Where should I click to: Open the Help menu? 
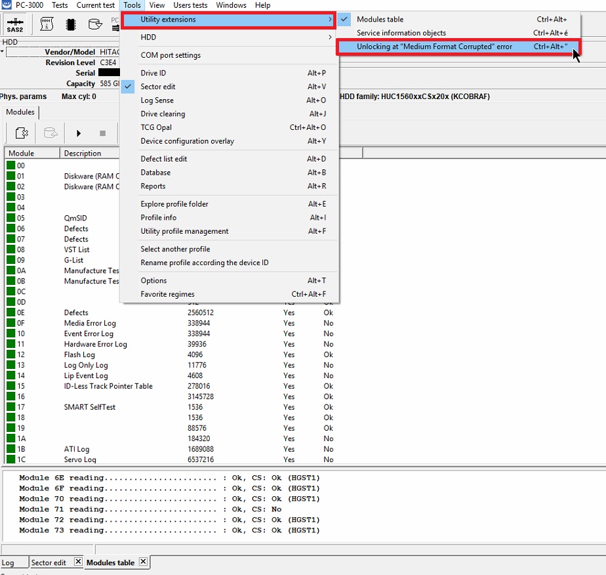coord(262,5)
